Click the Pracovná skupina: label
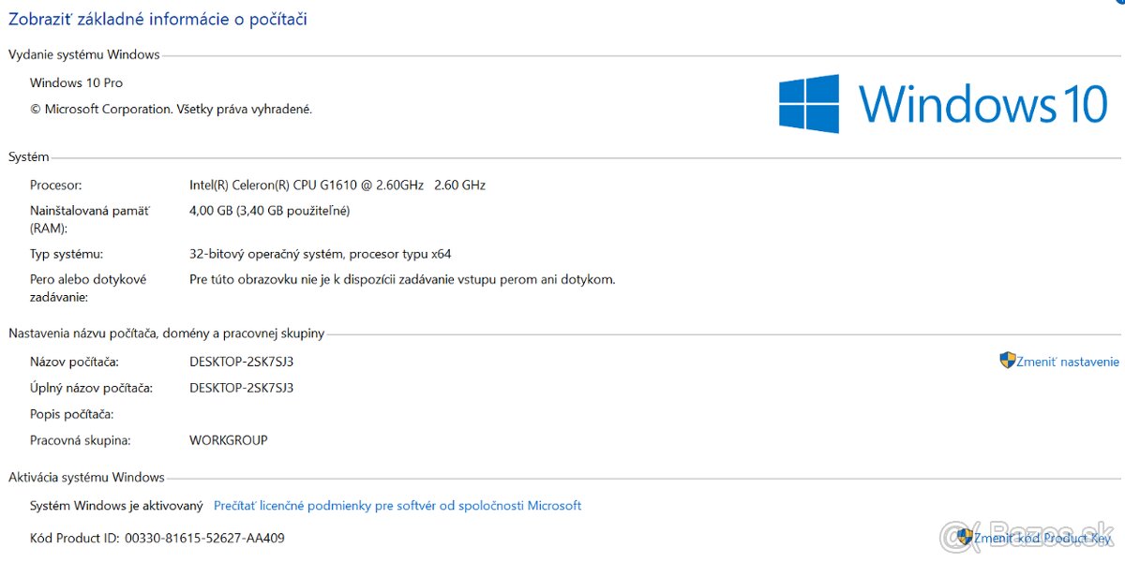The height and width of the screenshot is (563, 1125). click(x=81, y=440)
